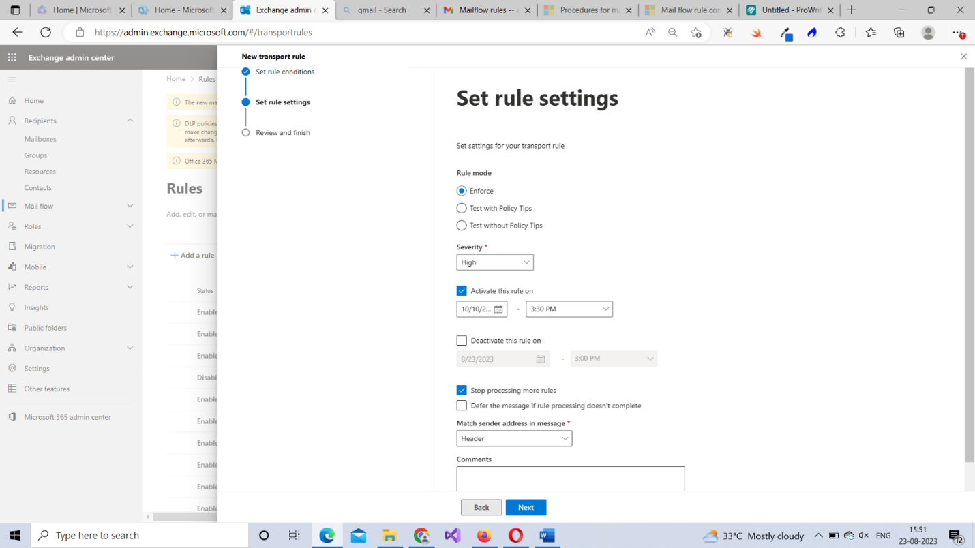Click inside the Comments text box
This screenshot has height=548, width=975.
[570, 478]
